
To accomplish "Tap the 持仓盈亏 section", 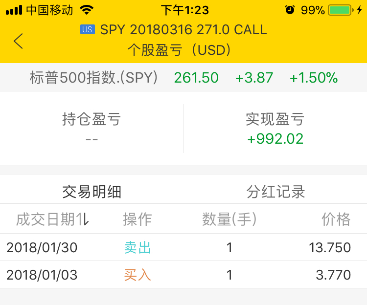I will point(92,129).
